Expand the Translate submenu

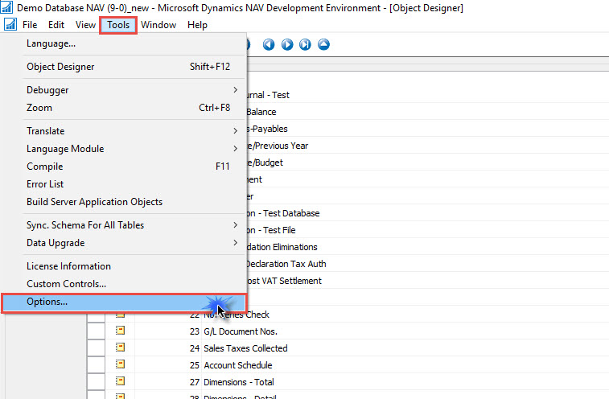(124, 131)
